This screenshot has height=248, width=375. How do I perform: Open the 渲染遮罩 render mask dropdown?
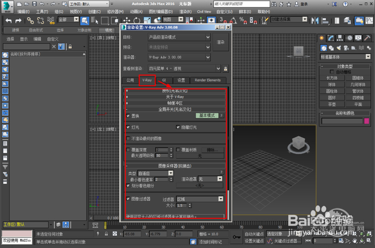(x=210, y=179)
